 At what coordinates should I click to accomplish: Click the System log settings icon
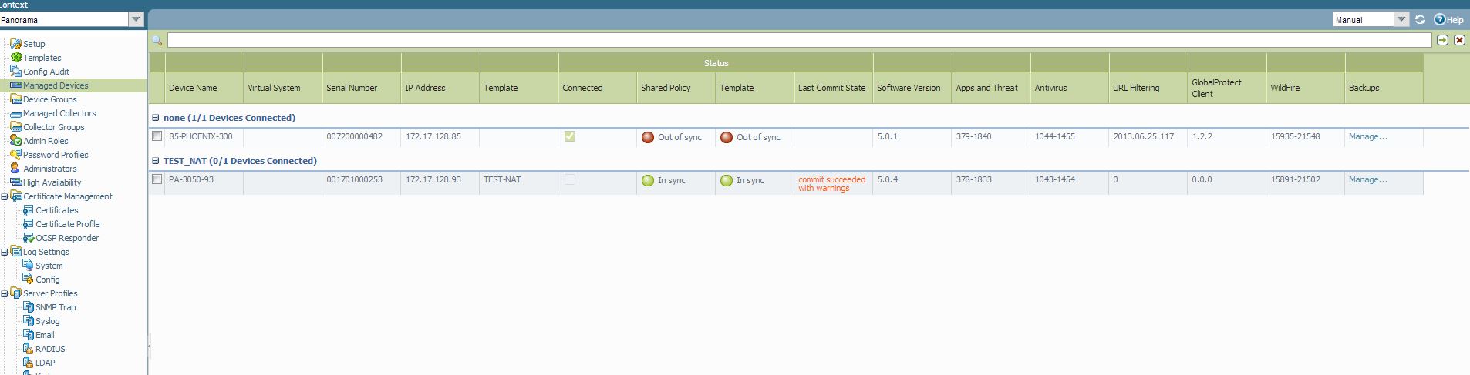tap(28, 266)
